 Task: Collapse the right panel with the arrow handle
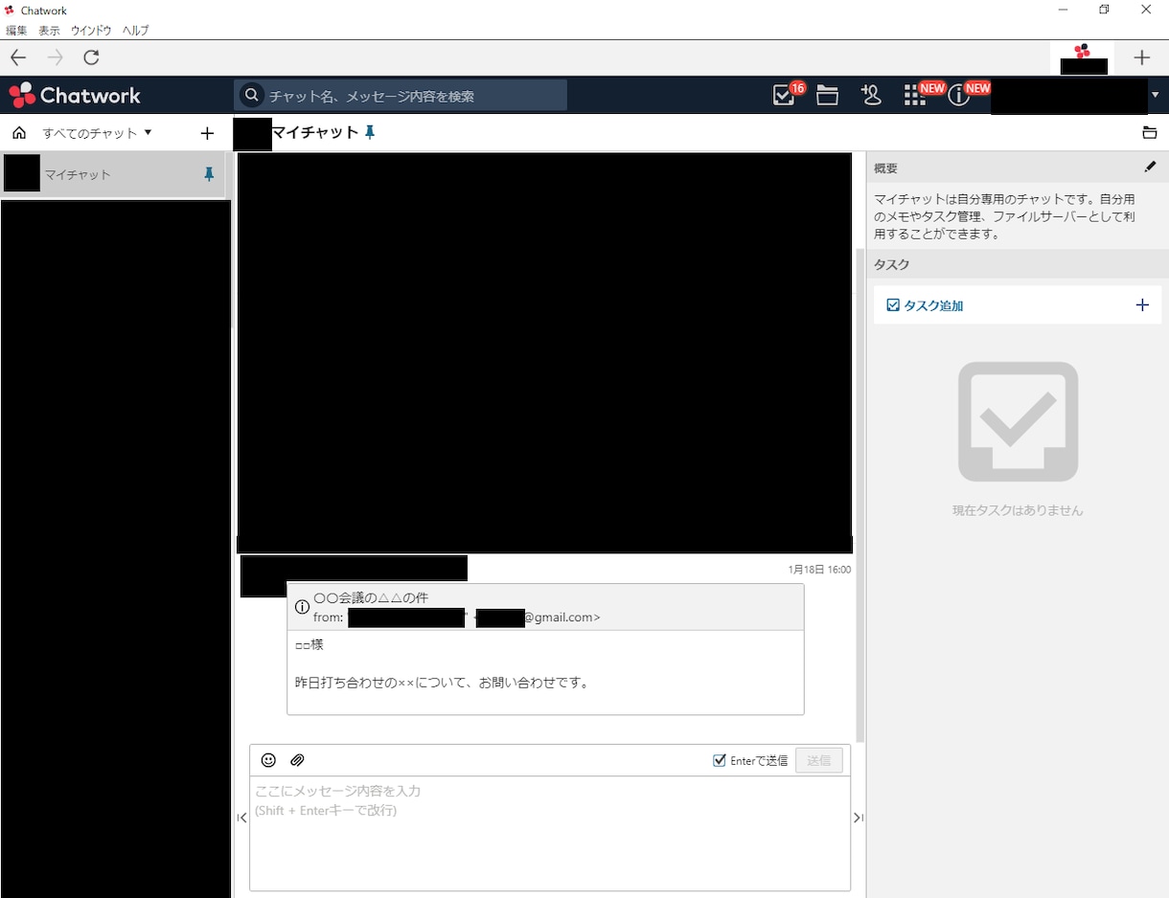(x=858, y=818)
